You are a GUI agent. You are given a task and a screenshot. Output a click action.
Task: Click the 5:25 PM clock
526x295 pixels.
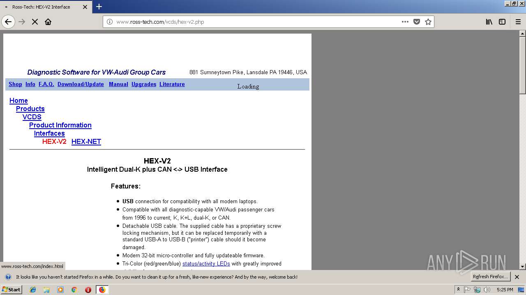point(505,290)
